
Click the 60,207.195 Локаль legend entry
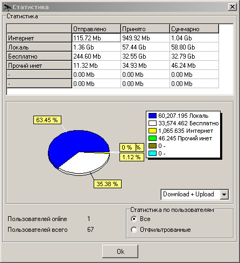click(x=183, y=116)
